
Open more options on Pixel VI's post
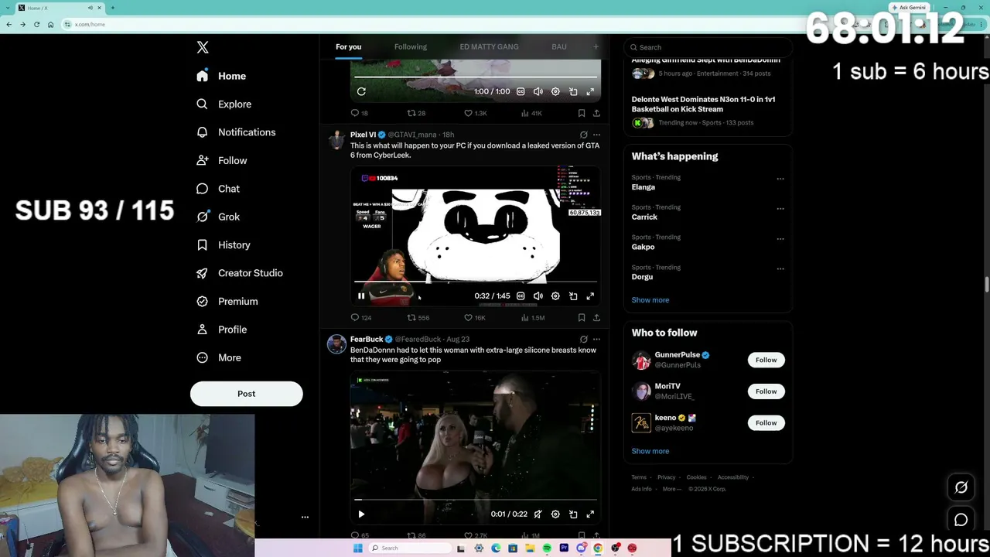coord(596,135)
